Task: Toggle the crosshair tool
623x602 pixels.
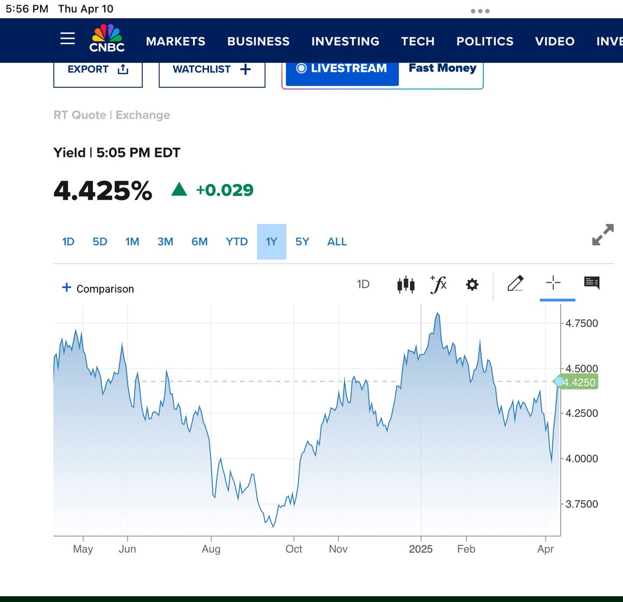Action: (553, 283)
